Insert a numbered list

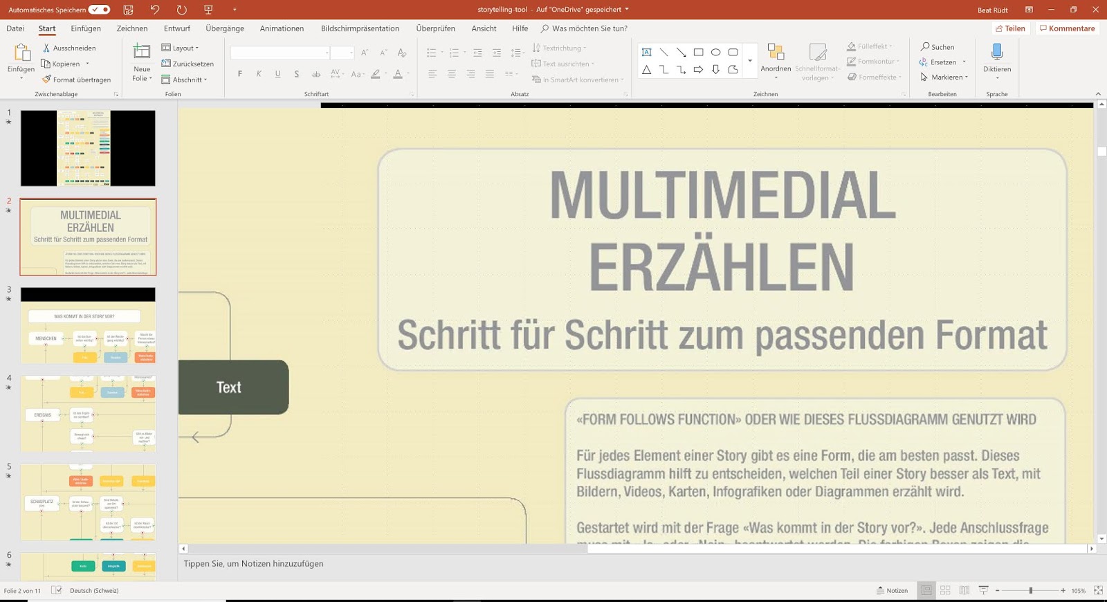(x=454, y=53)
